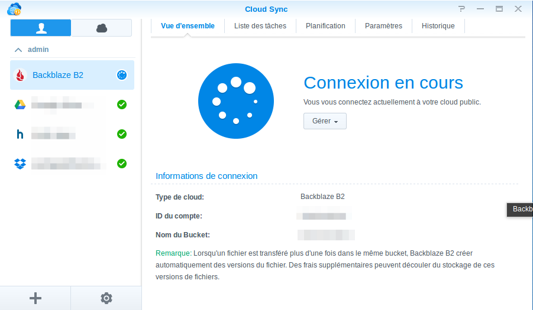Click the Dropbox green status checkmark

(x=122, y=164)
